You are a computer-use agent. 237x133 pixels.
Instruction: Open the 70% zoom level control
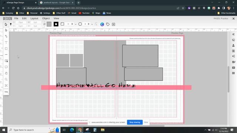tap(6, 92)
